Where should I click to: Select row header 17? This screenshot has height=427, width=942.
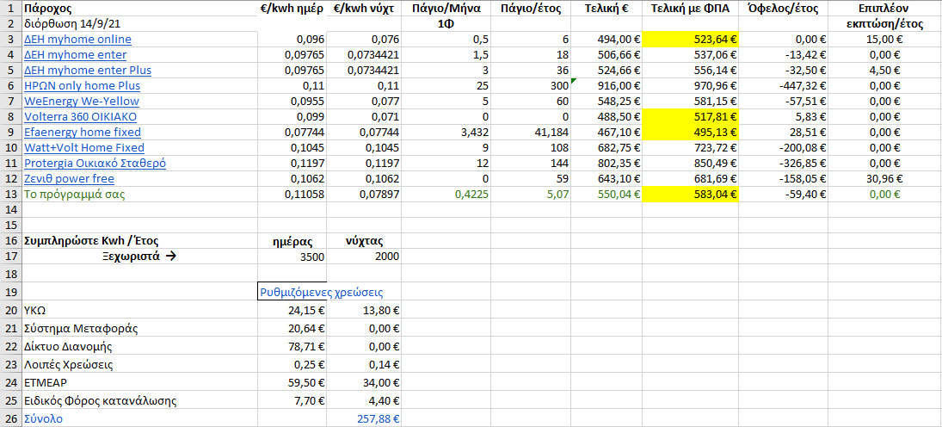(11, 257)
